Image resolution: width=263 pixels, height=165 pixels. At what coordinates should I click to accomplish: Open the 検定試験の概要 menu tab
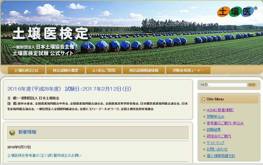65,70
